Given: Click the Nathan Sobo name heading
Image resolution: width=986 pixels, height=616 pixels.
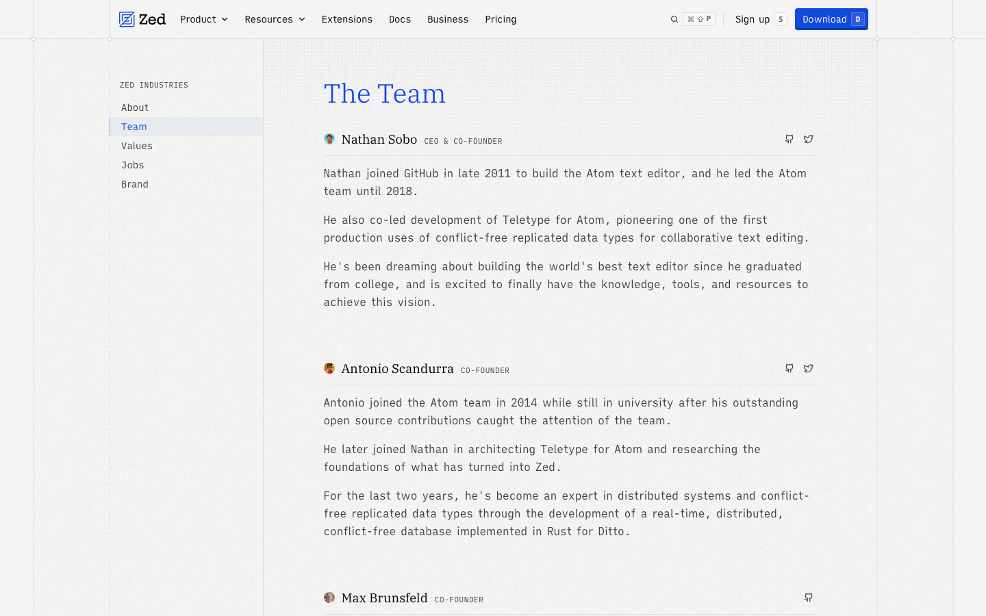Looking at the screenshot, I should point(379,139).
